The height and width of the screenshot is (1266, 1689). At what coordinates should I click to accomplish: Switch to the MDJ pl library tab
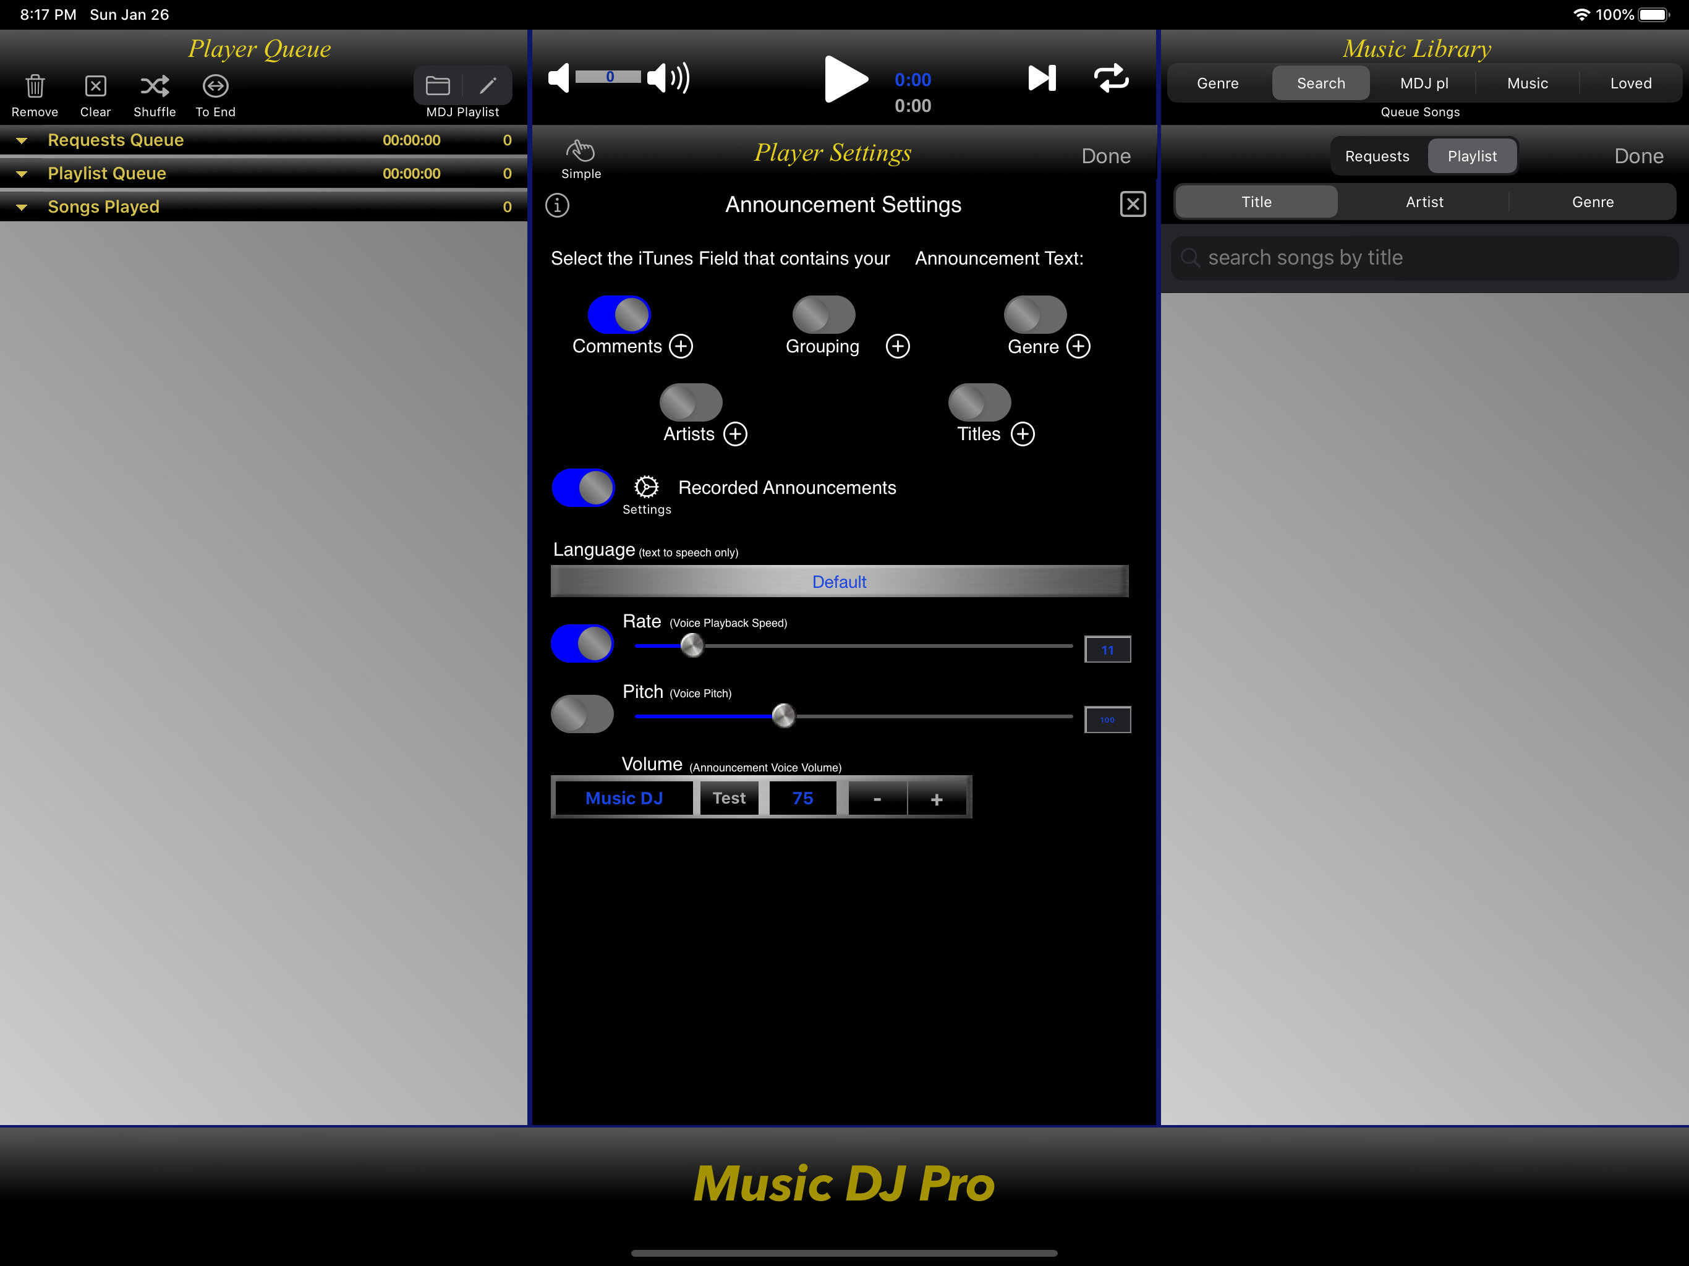point(1424,83)
